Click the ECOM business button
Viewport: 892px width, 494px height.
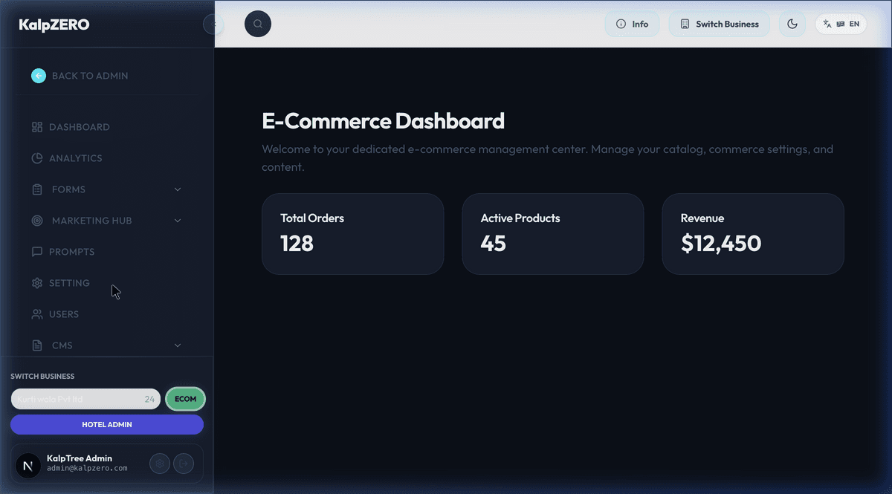click(186, 399)
